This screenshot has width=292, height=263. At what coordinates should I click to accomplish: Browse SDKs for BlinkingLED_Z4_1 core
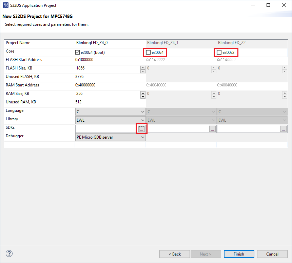tap(212, 128)
